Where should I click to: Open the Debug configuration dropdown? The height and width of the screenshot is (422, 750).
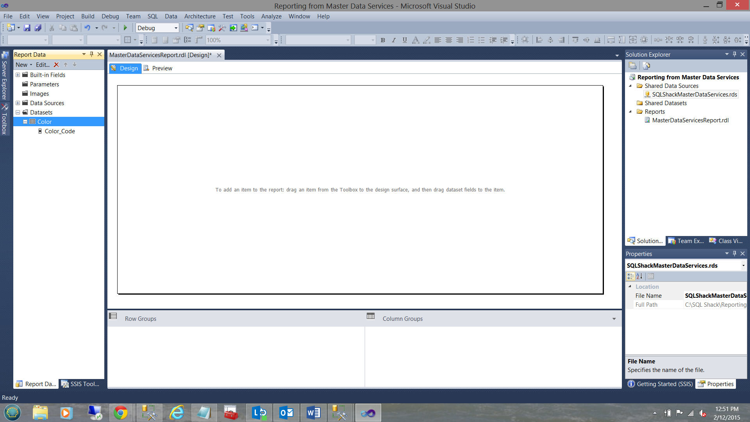pyautogui.click(x=176, y=28)
